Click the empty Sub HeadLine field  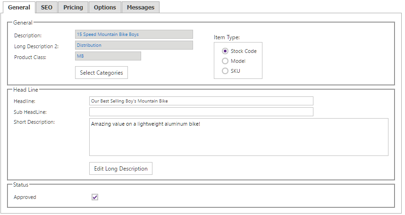pyautogui.click(x=201, y=112)
